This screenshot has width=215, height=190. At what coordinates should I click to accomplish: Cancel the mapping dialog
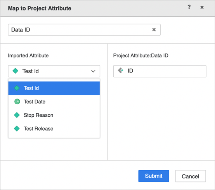pos(191,176)
